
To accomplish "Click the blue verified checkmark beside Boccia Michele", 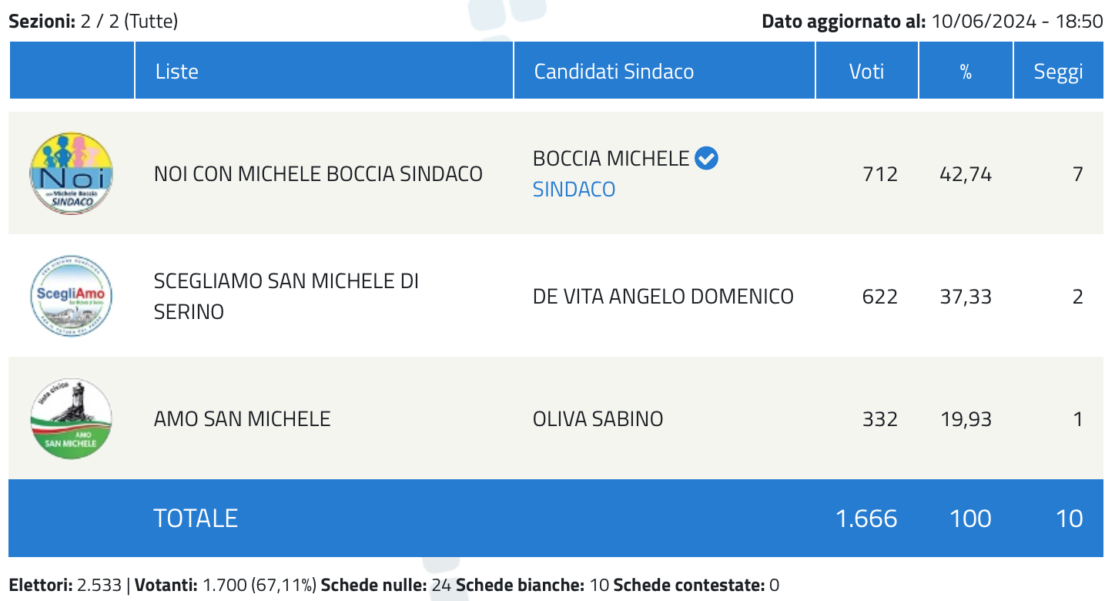I will click(x=706, y=159).
